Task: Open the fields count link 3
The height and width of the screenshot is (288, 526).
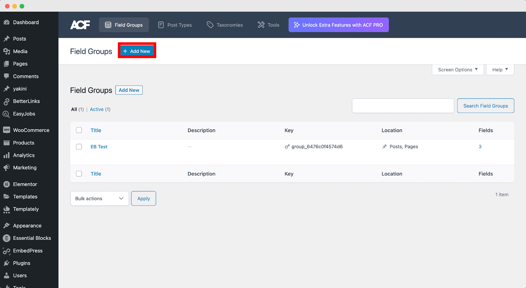Action: tap(480, 147)
